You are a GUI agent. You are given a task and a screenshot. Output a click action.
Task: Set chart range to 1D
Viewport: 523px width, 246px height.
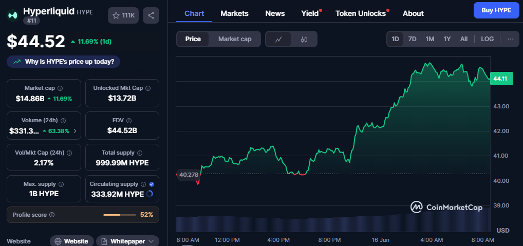pos(395,39)
